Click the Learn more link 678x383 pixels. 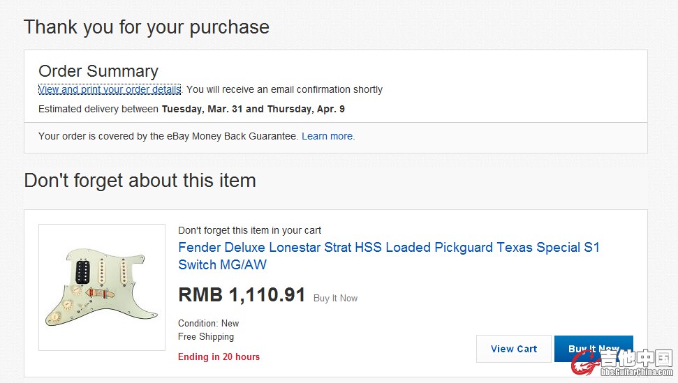coord(327,136)
